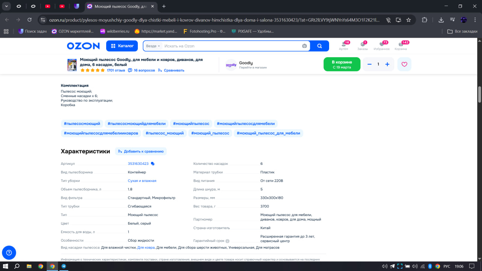The width and height of the screenshot is (482, 271).
Task: Open the wildberries.ru bookmark
Action: 114,31
